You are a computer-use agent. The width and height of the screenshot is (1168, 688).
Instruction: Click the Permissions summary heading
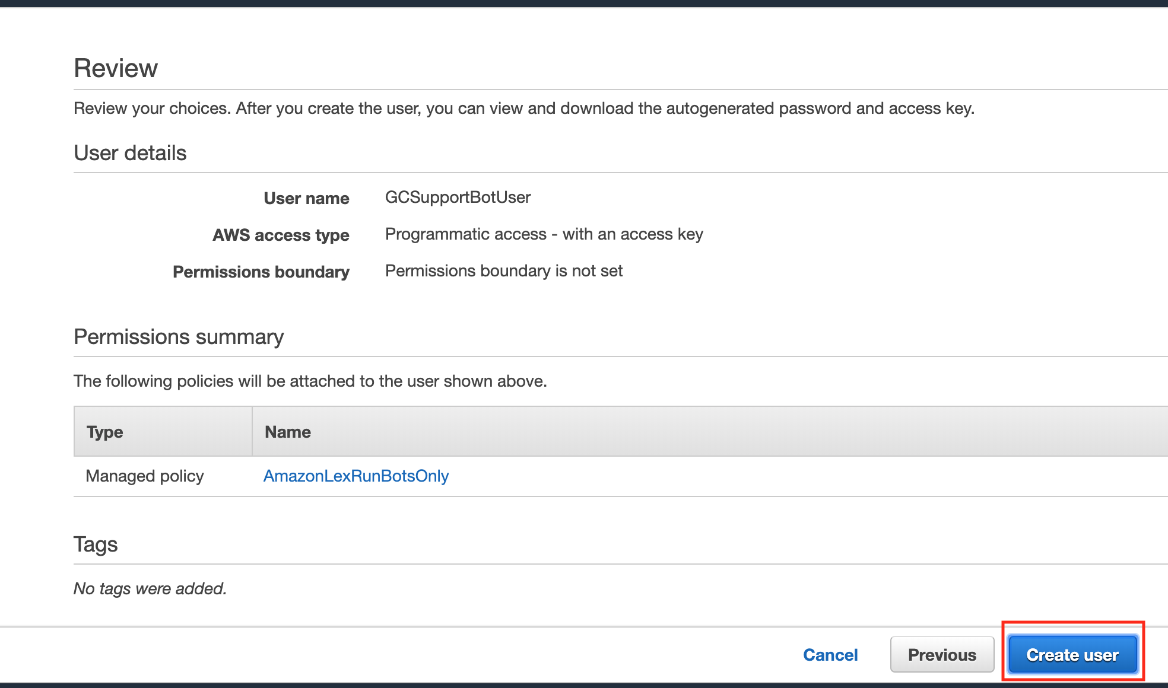click(179, 337)
